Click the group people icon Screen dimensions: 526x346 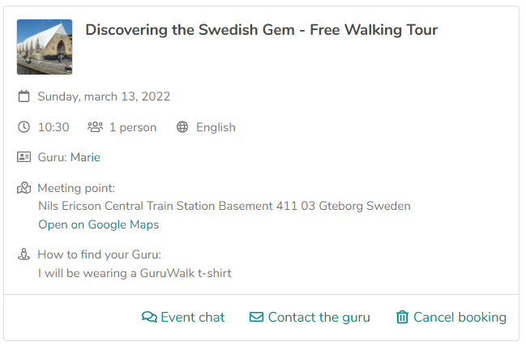[x=96, y=127]
